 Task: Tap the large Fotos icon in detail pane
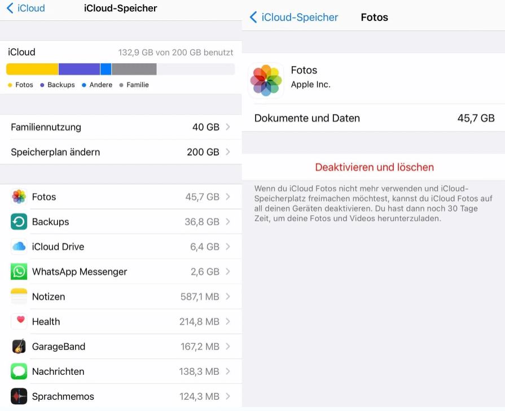tap(266, 80)
